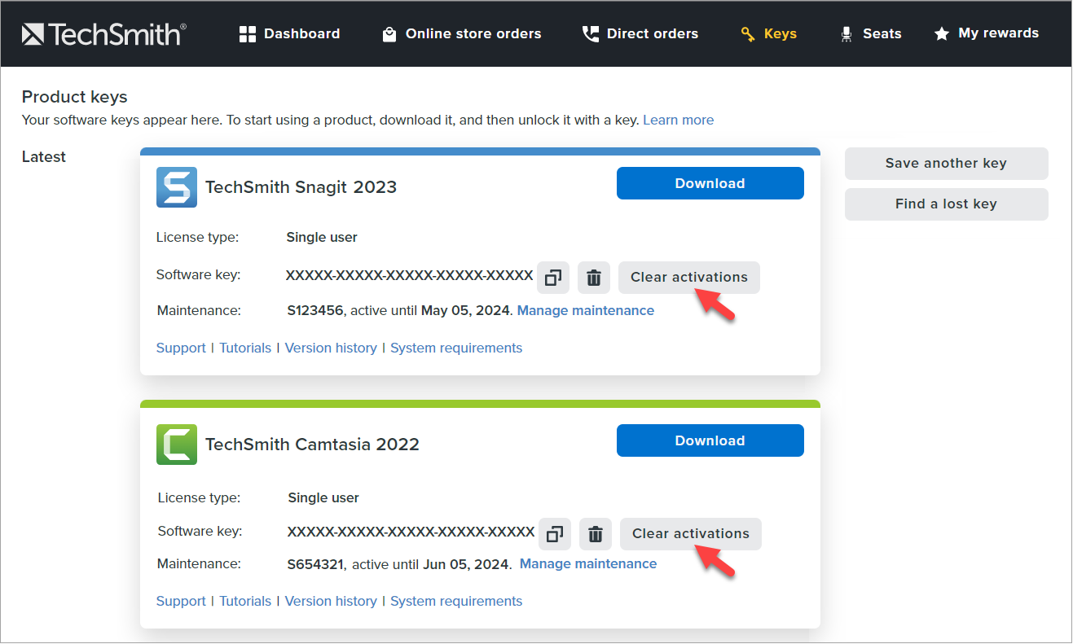Screen dimensions: 1073x644
Task: Download TechSmith Snagit 2023
Action: coord(710,183)
